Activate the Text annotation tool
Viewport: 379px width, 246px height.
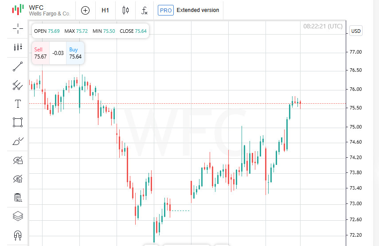(18, 104)
